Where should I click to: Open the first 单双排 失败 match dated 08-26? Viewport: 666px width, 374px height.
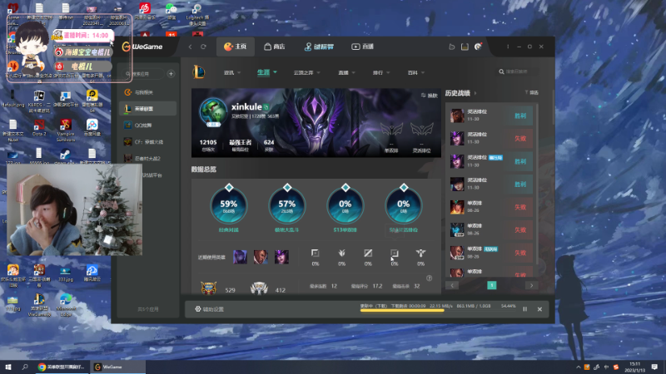click(x=491, y=207)
